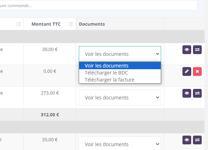
Task: Click transfer arrows icon for 35,00 € order
Action: (x=197, y=140)
